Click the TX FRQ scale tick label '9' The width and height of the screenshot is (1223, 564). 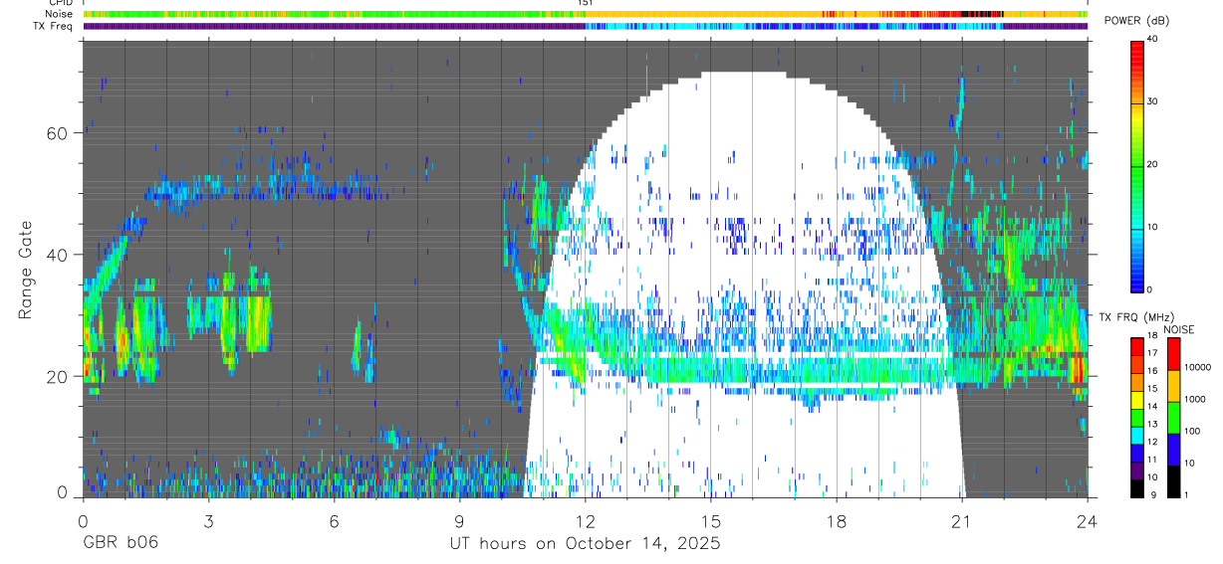pyautogui.click(x=1153, y=495)
